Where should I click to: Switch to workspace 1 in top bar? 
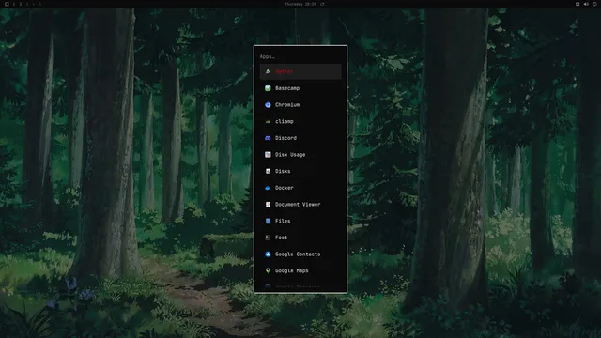pyautogui.click(x=14, y=4)
